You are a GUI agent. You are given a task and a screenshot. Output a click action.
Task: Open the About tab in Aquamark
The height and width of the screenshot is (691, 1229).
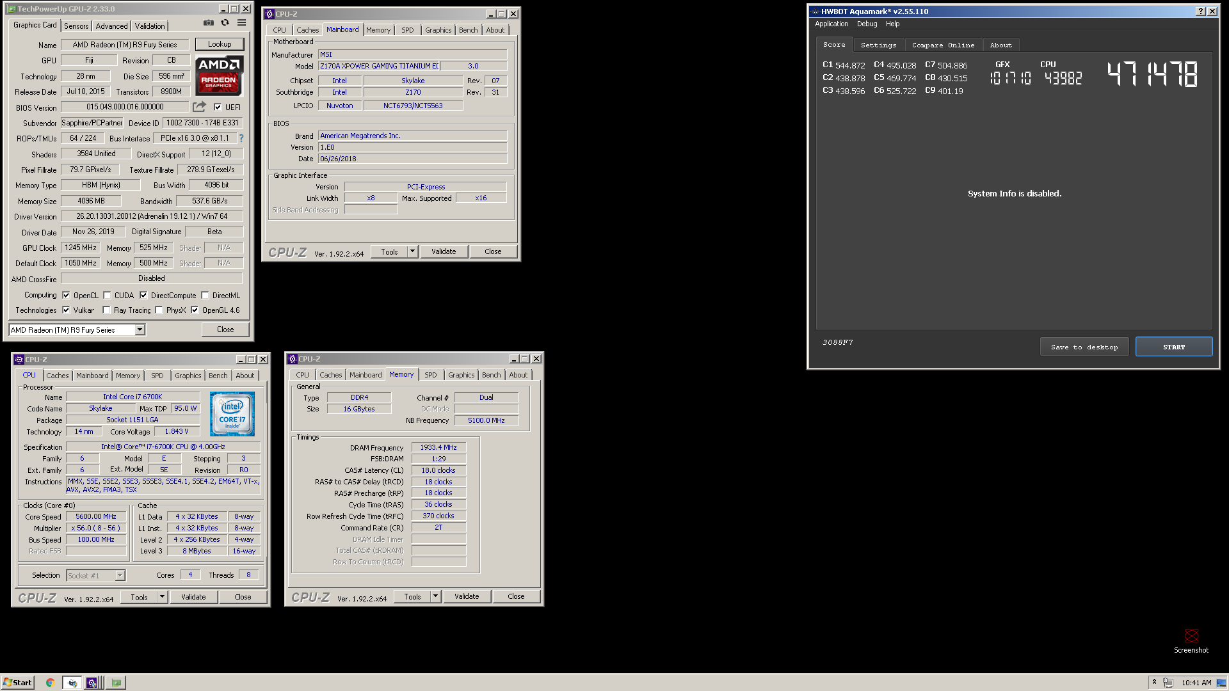click(1000, 45)
